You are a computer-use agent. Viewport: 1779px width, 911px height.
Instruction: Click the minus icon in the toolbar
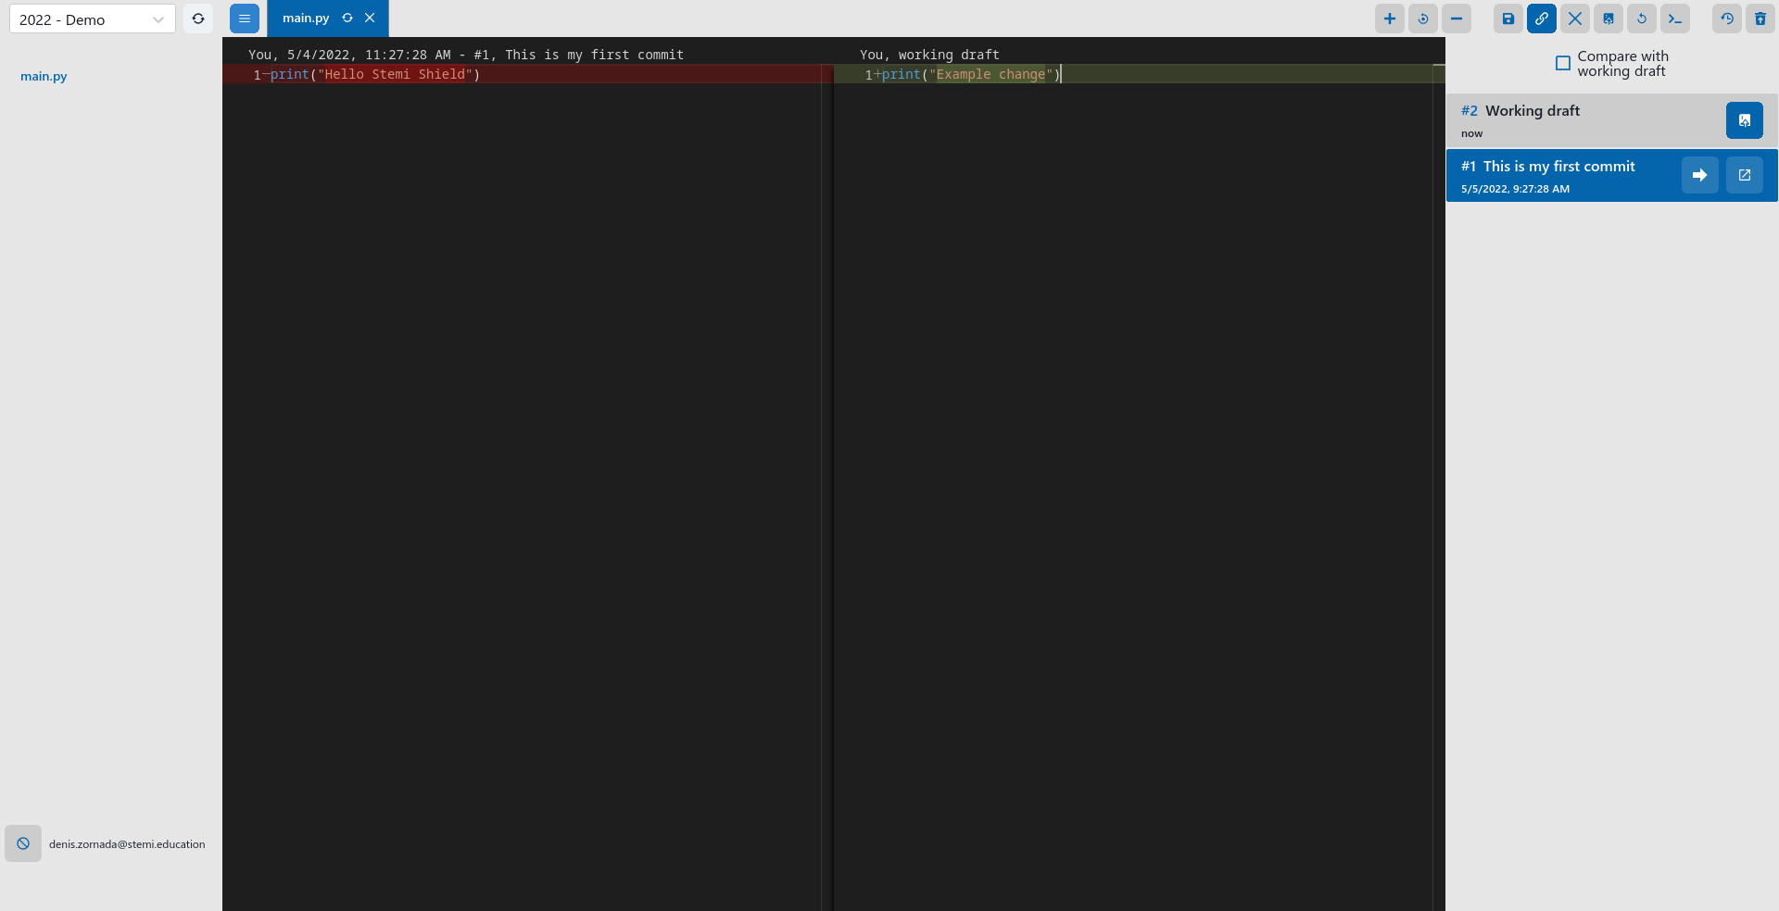(x=1457, y=19)
